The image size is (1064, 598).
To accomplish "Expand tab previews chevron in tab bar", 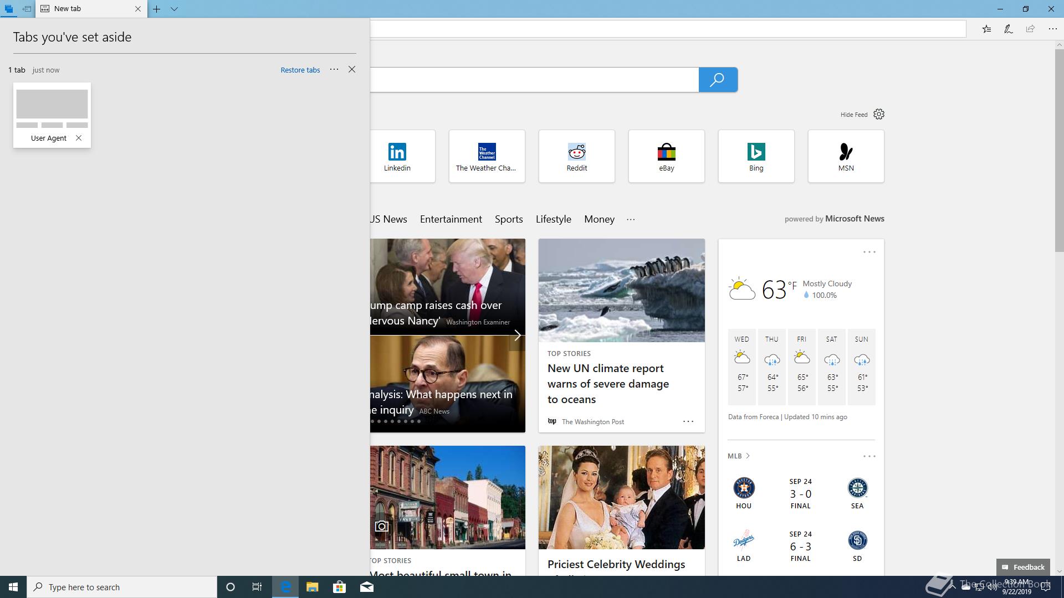I will 174,9.
